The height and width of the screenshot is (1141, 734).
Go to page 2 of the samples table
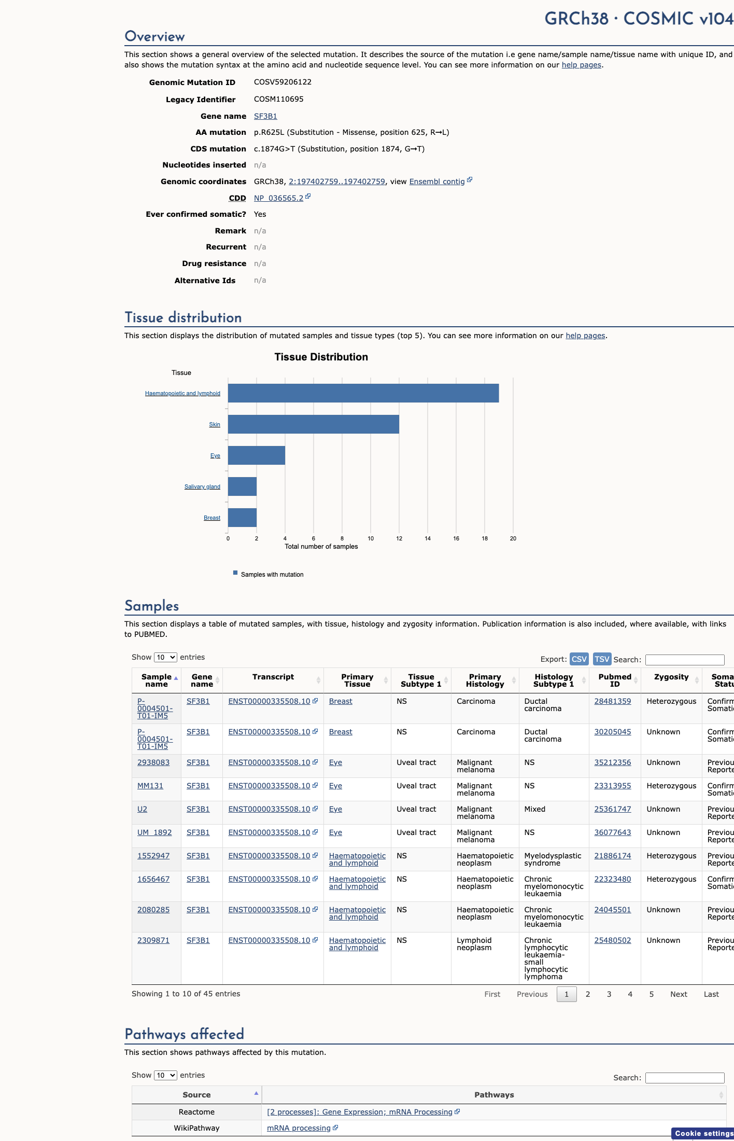(x=588, y=994)
